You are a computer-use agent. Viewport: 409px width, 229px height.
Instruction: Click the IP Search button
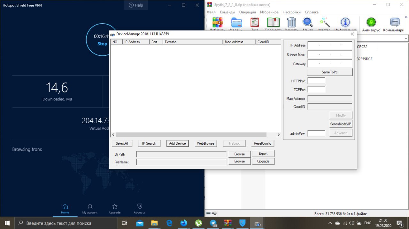pyautogui.click(x=149, y=143)
